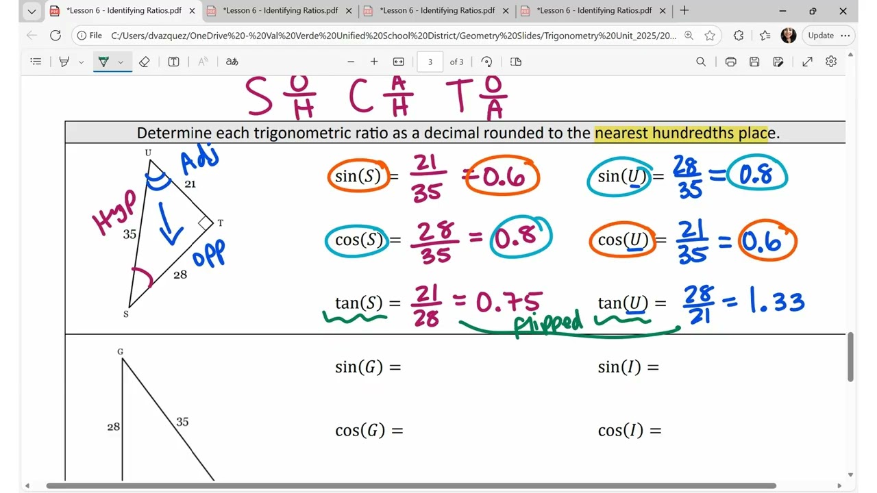Open the user profile avatar
This screenshot has width=877, height=493.
(x=789, y=36)
